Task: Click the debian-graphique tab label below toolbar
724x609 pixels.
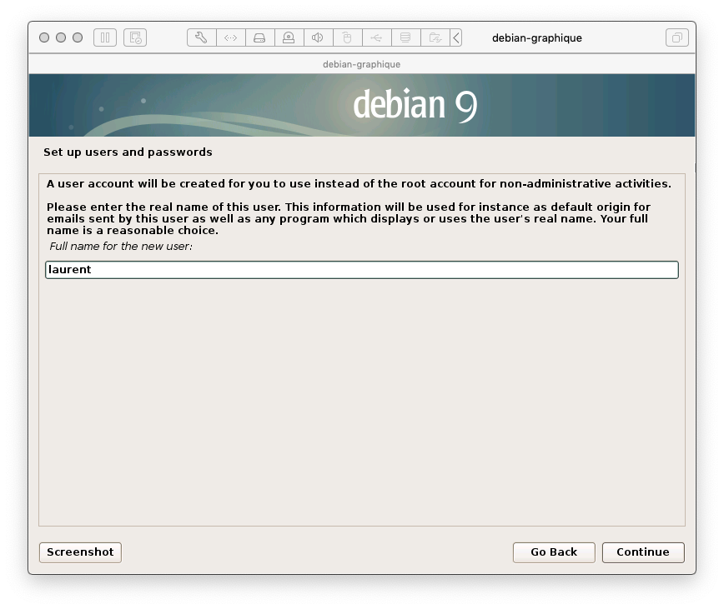Action: tap(361, 64)
